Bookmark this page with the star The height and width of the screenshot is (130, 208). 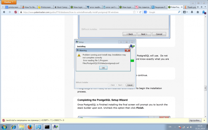pyautogui.click(x=134, y=12)
